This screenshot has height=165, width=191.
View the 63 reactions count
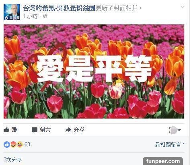pyautogui.click(x=27, y=145)
